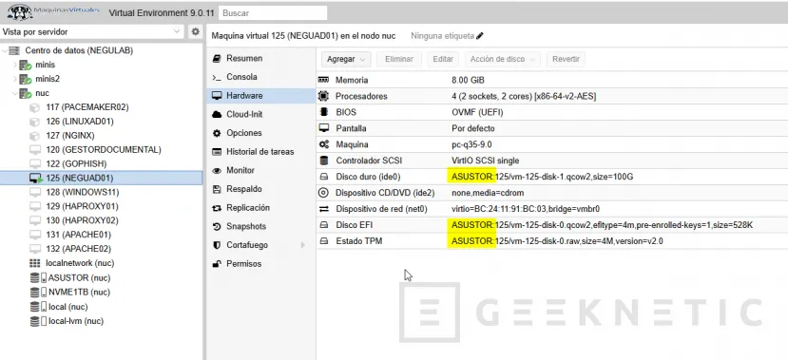
Task: Expand the minis node arrow
Action: coord(14,65)
